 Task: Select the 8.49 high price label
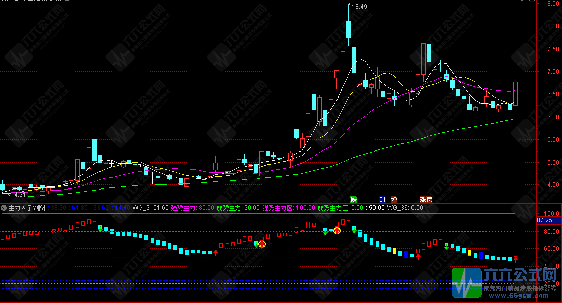pos(361,7)
